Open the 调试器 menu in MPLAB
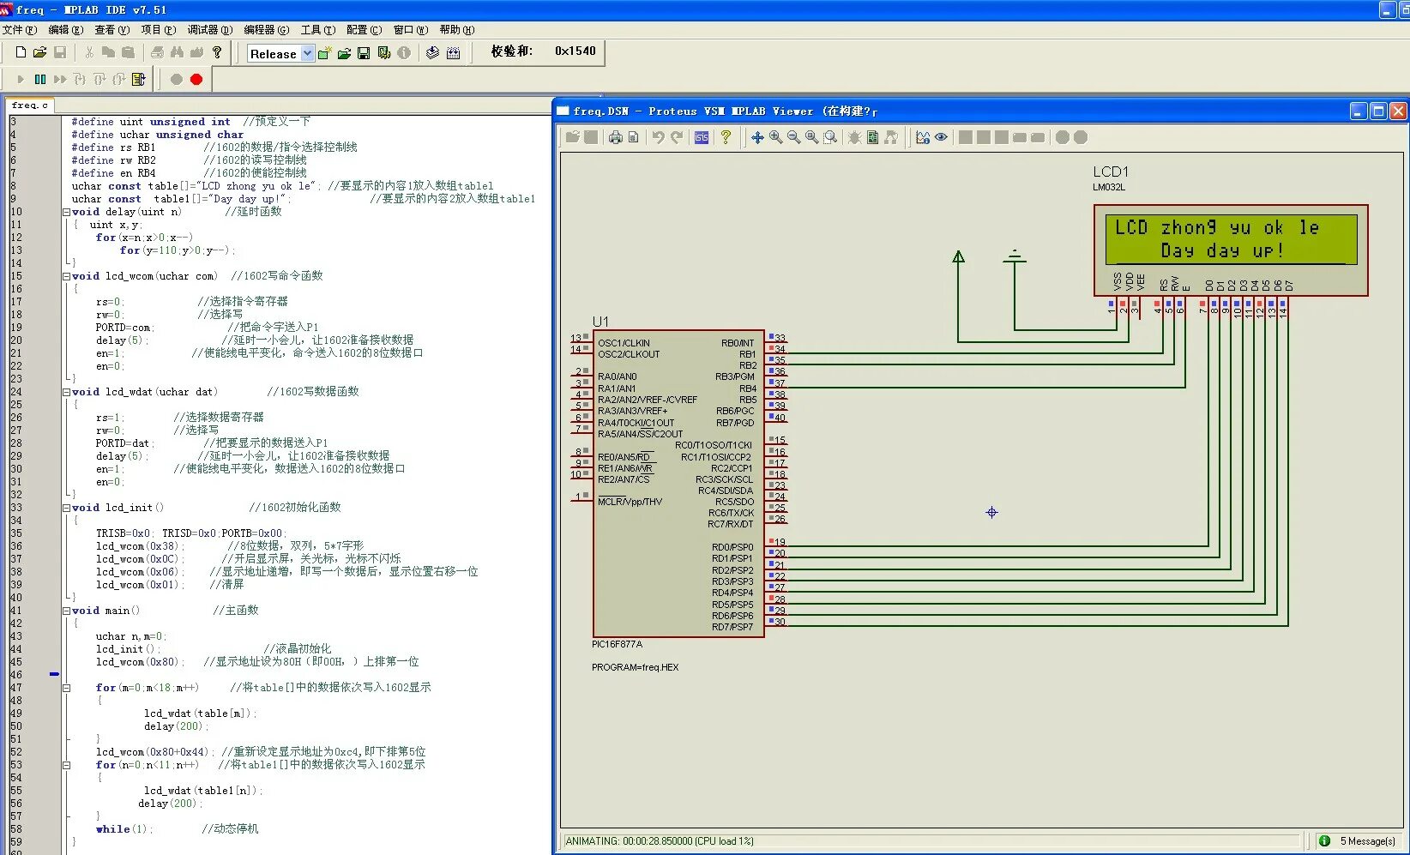Viewport: 1410px width, 855px height. (208, 29)
